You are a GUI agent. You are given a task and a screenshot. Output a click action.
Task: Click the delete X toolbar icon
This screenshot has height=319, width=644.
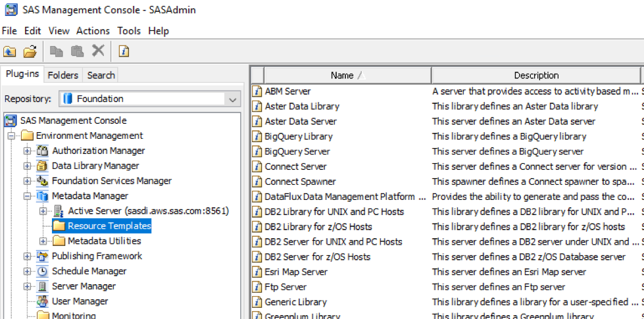98,51
